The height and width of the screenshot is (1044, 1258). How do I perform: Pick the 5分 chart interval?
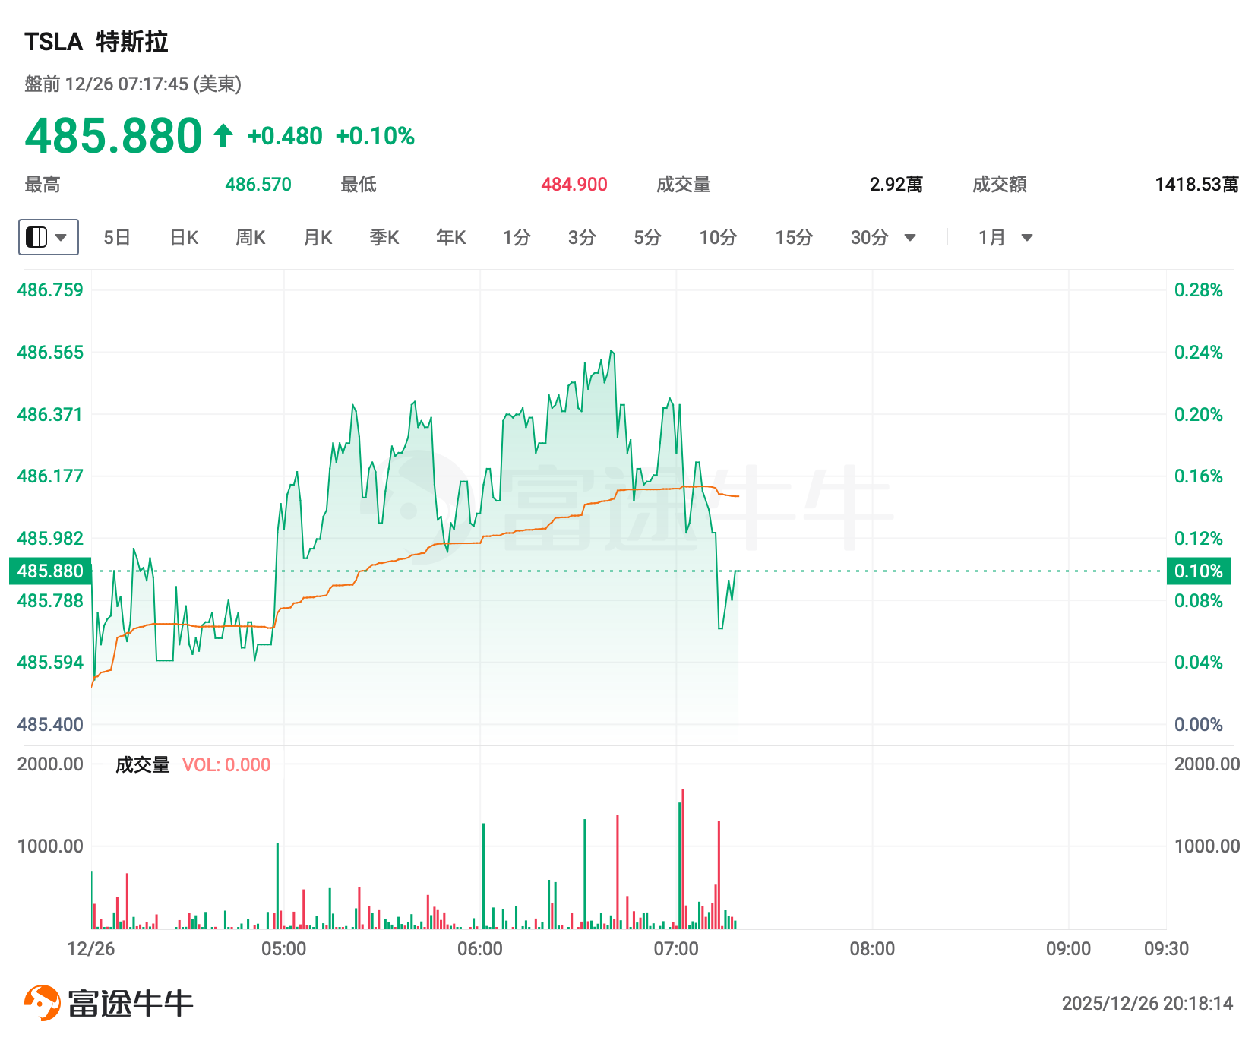[647, 238]
